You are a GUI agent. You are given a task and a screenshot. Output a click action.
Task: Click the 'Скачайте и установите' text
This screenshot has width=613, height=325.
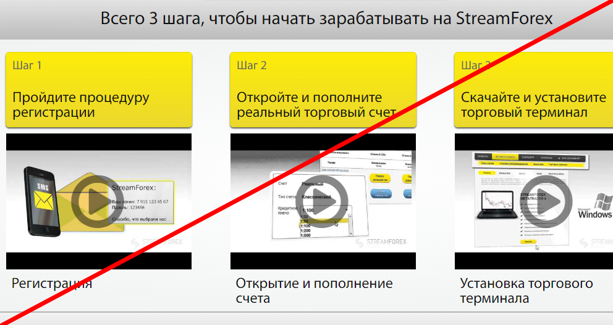click(x=533, y=98)
